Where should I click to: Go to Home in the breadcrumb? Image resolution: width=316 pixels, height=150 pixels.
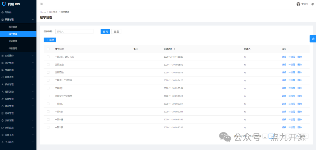click(x=43, y=12)
